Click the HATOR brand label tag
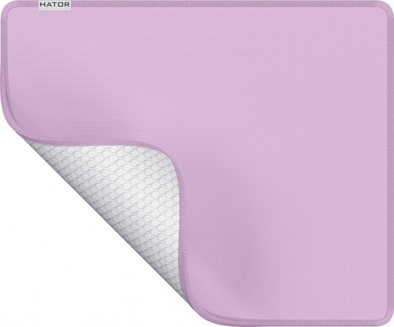Screen dimensions: 394x327 55,5
